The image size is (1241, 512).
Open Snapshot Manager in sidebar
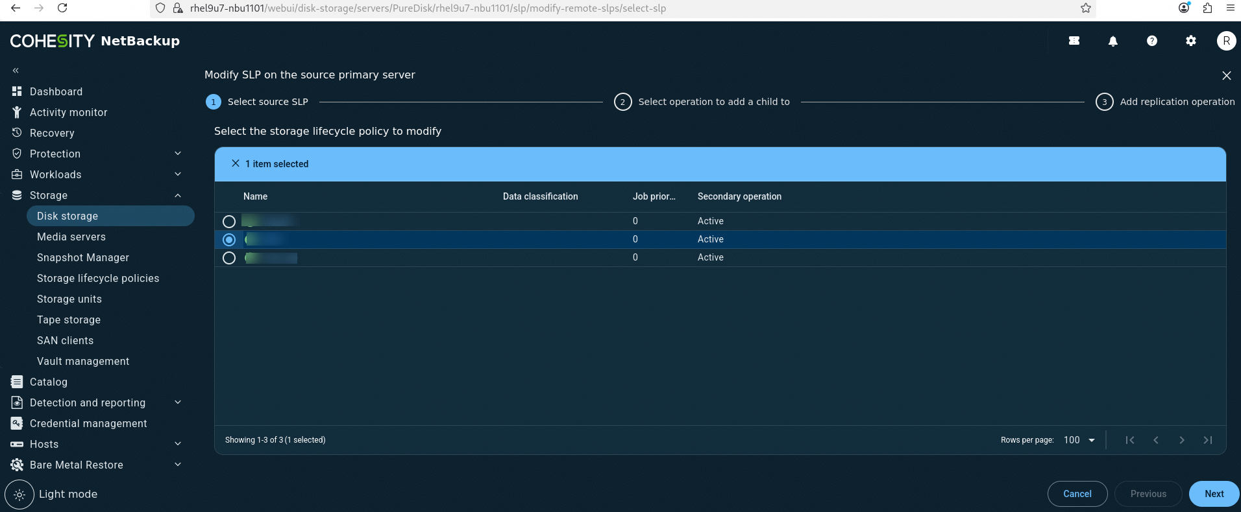pyautogui.click(x=83, y=257)
